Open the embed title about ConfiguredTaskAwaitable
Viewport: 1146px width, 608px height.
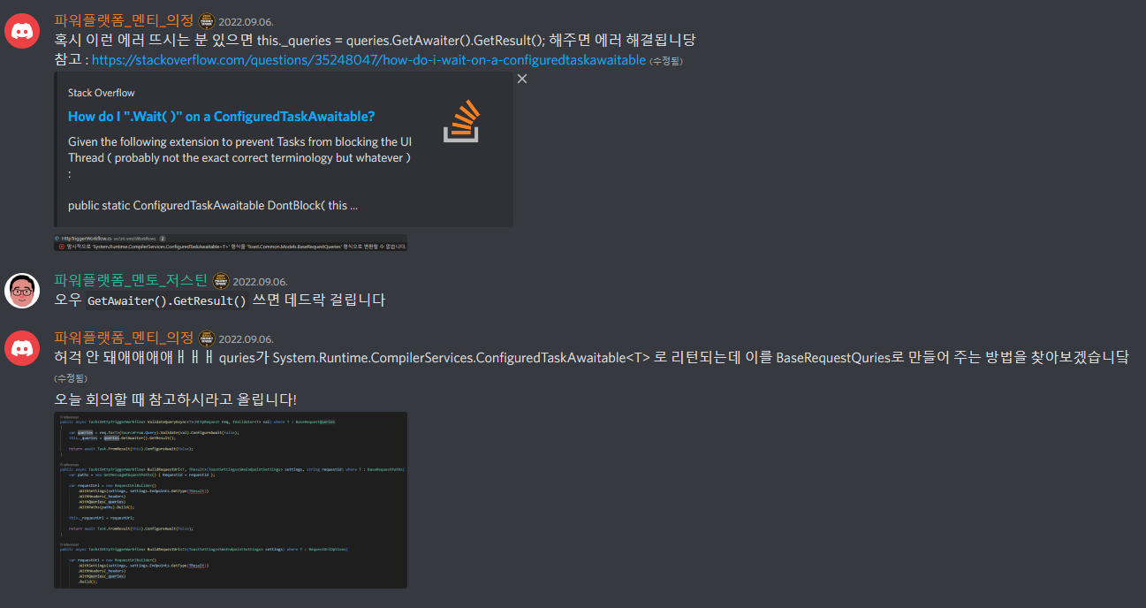(x=222, y=117)
